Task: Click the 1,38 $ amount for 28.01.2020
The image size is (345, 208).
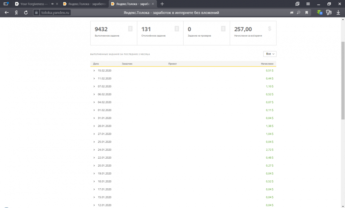Action: [269, 126]
